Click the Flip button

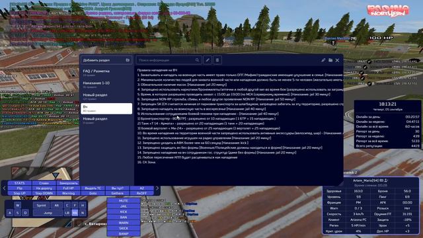(x=19, y=188)
